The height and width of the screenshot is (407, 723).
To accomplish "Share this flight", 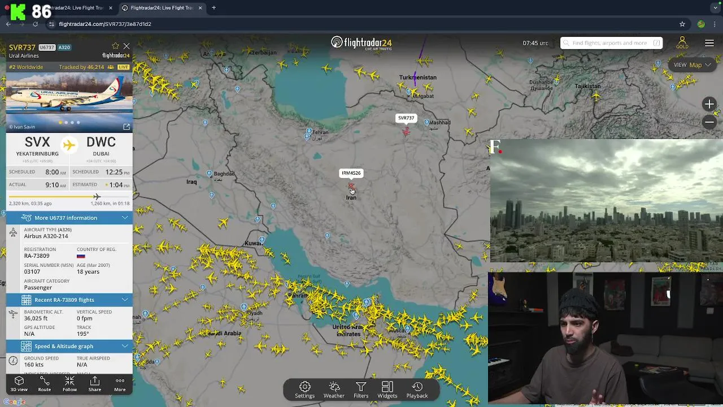I will coord(94,384).
